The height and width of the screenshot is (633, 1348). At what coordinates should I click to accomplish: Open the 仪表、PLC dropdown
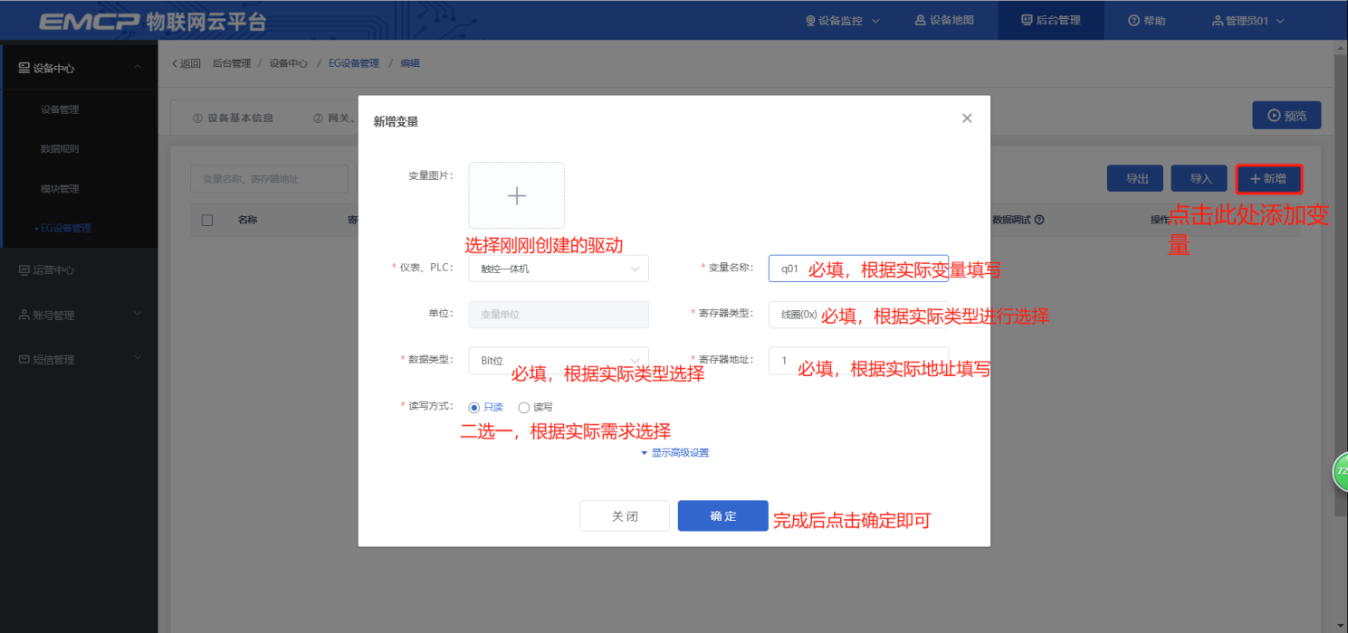tap(558, 269)
